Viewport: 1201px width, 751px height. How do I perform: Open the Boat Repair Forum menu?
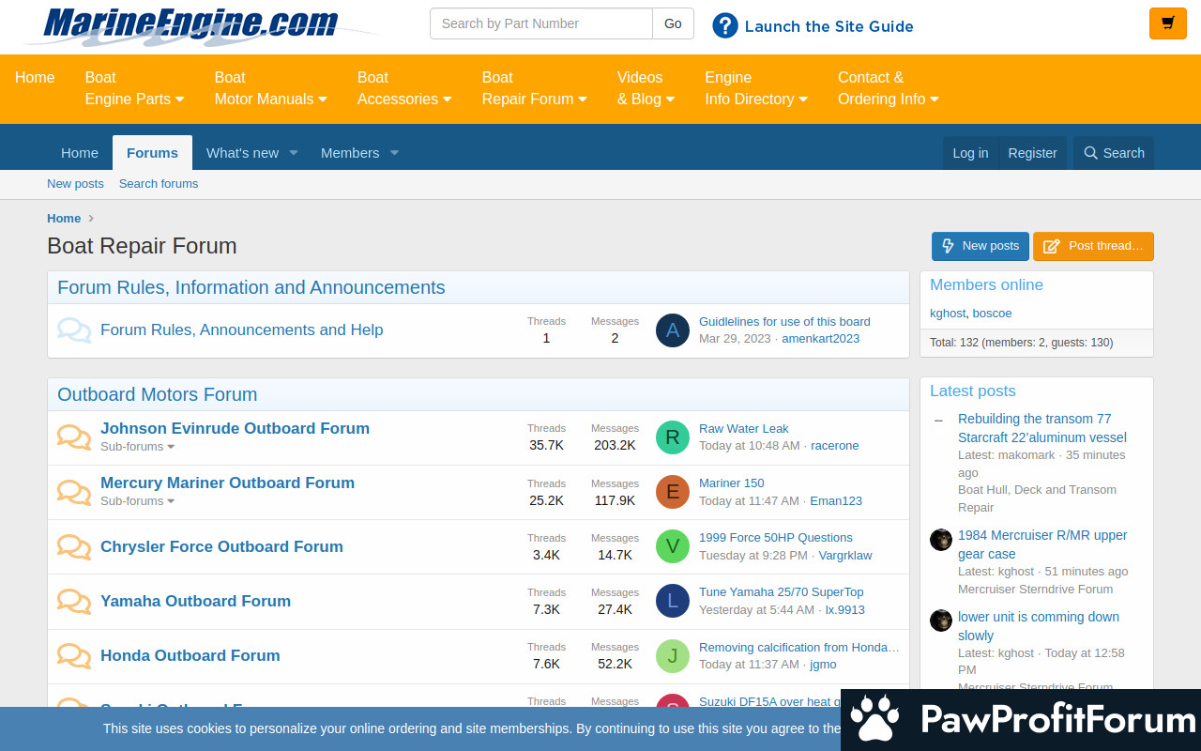tap(534, 88)
